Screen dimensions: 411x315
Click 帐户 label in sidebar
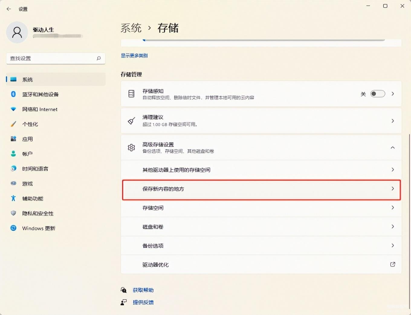click(x=28, y=154)
